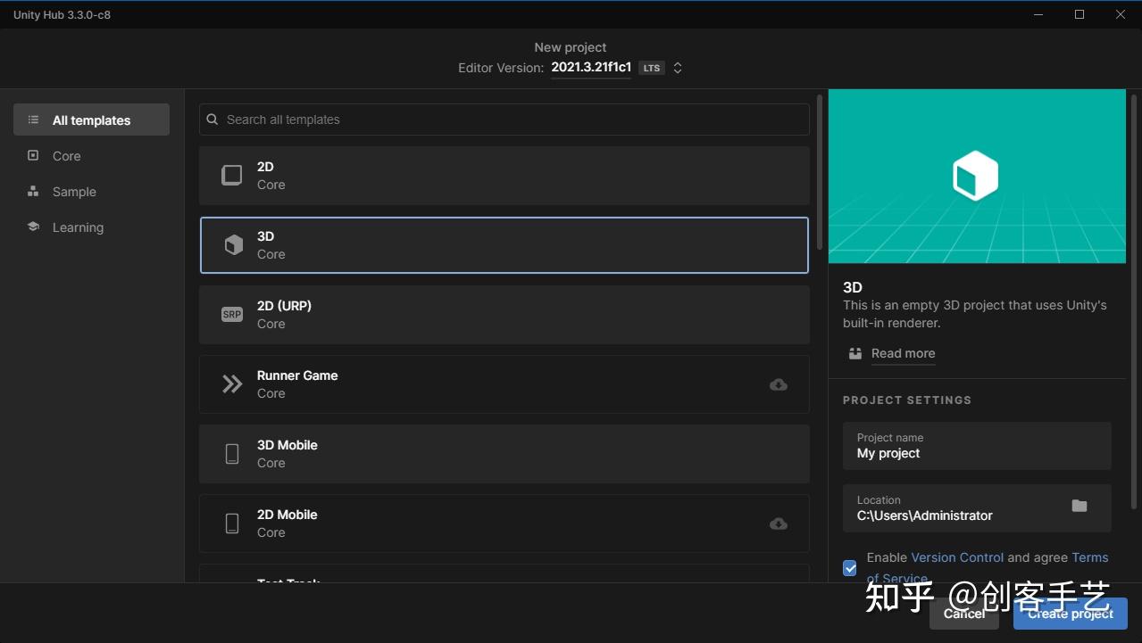Open the Sample templates section
1142x643 pixels.
[x=73, y=191]
